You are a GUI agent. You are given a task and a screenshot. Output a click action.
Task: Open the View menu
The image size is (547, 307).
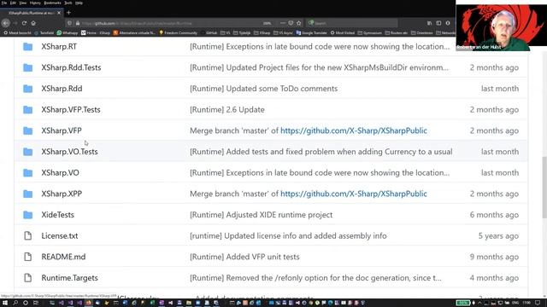click(x=23, y=3)
